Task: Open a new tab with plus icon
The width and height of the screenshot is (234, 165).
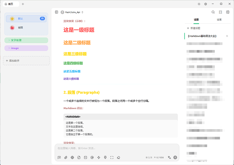Action: click(x=23, y=4)
